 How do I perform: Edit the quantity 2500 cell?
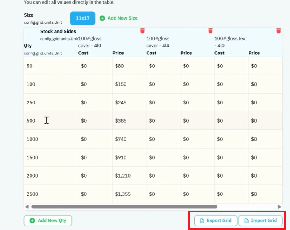pos(51,194)
